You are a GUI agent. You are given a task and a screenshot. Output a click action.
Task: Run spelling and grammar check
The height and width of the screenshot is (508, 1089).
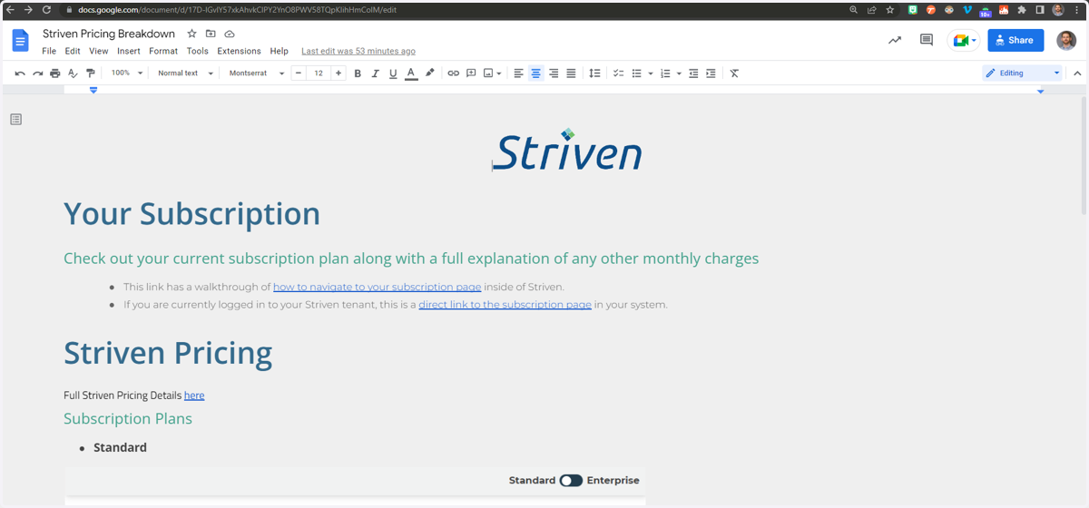(x=73, y=73)
